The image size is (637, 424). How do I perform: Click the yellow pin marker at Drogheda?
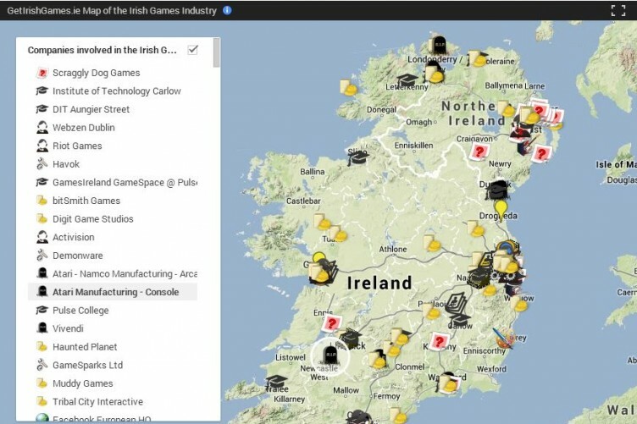[x=501, y=208]
